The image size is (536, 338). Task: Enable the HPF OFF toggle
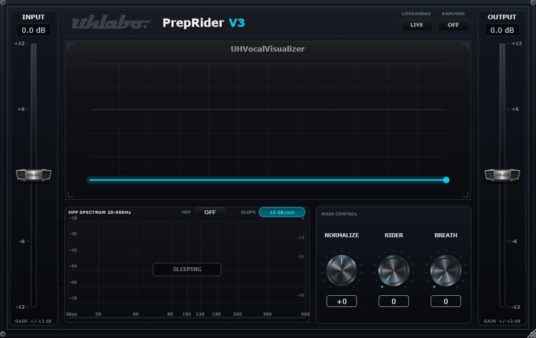tap(210, 213)
